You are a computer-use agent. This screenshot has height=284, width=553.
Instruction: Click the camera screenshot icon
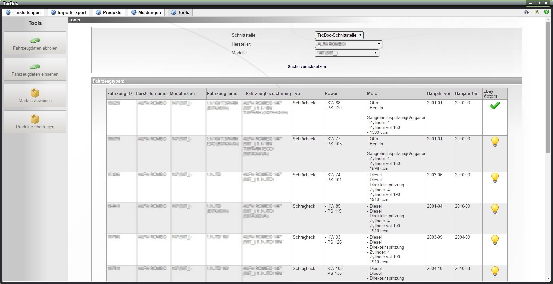click(x=526, y=12)
